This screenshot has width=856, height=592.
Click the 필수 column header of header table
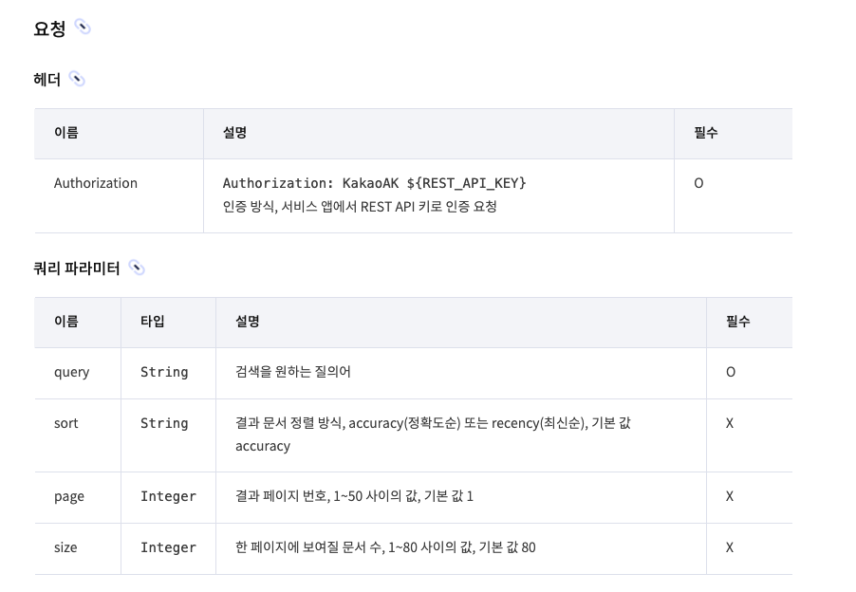point(706,133)
